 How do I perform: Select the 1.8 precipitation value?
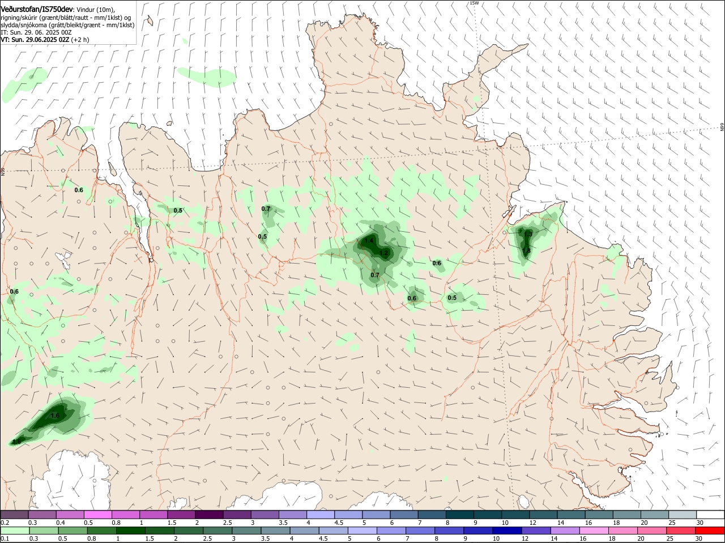click(x=526, y=251)
